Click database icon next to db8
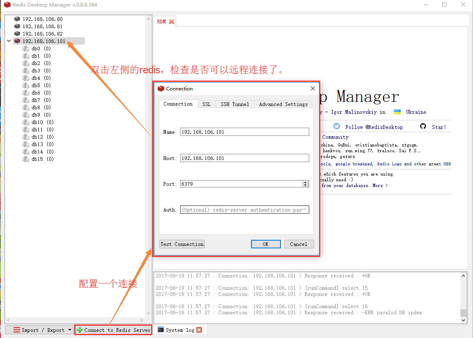The height and width of the screenshot is (338, 473). coord(26,107)
